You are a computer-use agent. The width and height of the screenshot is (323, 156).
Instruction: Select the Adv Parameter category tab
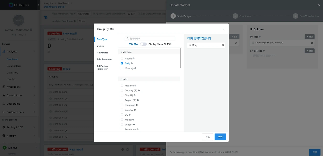pyautogui.click(x=105, y=59)
